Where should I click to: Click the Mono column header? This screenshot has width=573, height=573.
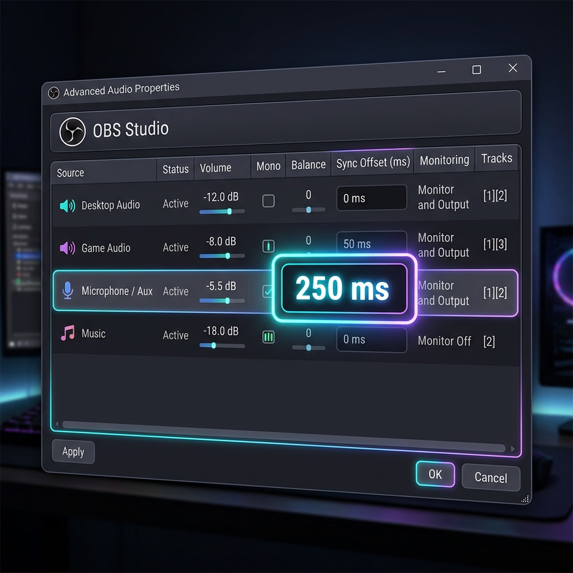268,166
